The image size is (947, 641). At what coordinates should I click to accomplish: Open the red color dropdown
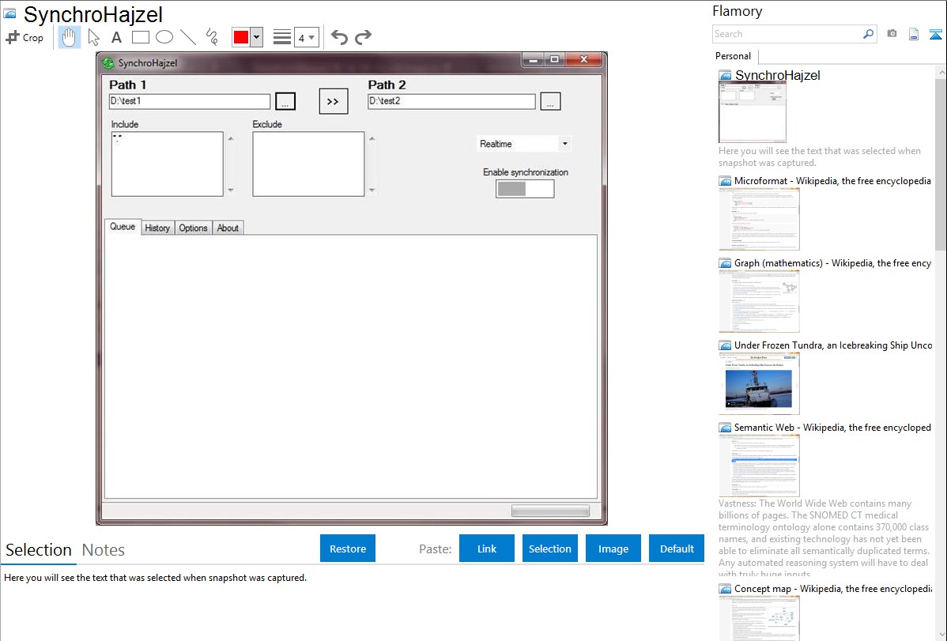point(256,37)
